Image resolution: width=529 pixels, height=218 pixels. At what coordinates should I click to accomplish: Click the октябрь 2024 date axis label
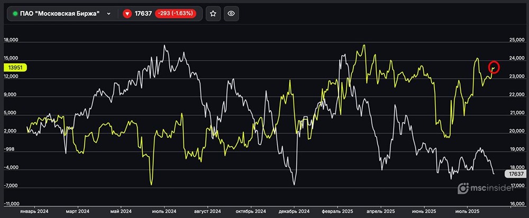tap(251, 212)
